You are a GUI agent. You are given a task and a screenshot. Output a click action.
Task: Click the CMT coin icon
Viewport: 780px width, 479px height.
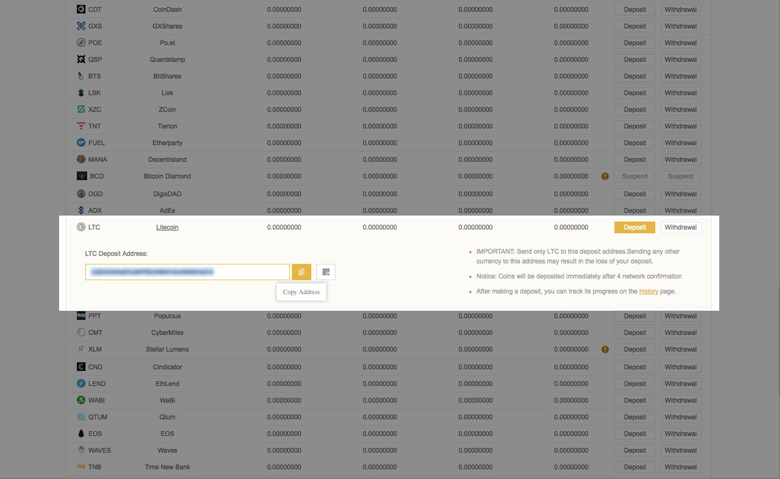click(x=81, y=332)
